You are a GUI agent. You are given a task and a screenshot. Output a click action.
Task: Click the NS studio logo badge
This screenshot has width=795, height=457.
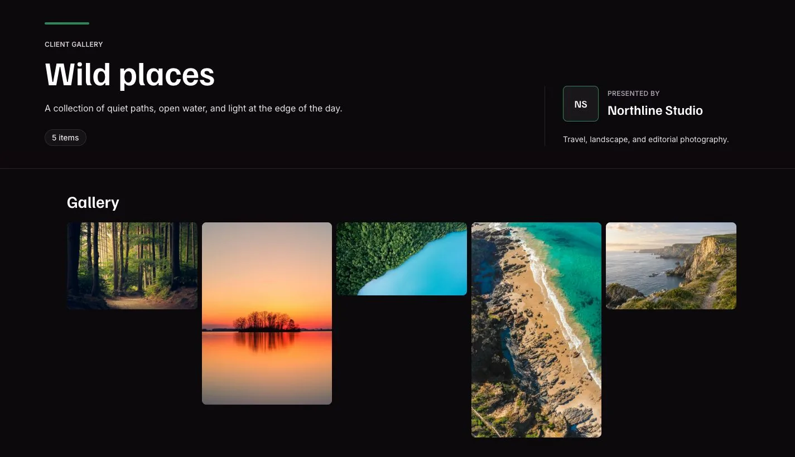click(x=581, y=104)
